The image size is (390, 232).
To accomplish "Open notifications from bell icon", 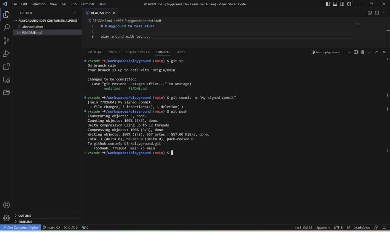I will [x=385, y=227].
